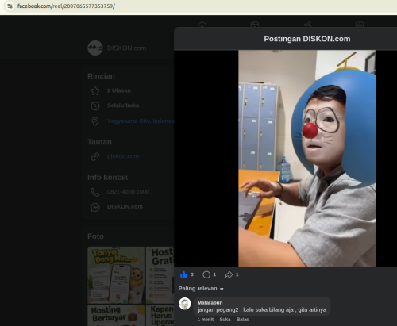Expand the Paling relevan sort dropdown
This screenshot has height=326, width=397.
pos(201,289)
